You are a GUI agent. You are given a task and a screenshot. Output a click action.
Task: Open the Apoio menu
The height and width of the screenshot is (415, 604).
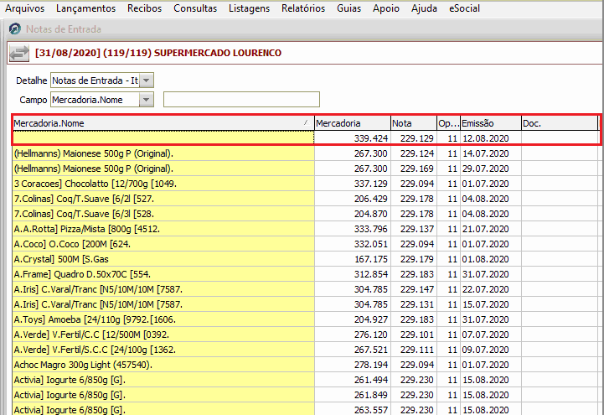[x=386, y=8]
